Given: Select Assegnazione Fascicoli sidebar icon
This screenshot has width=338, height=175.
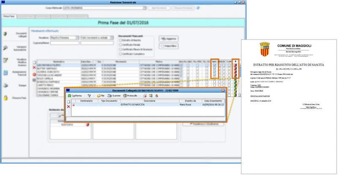Looking at the screenshot, I should [5, 73].
